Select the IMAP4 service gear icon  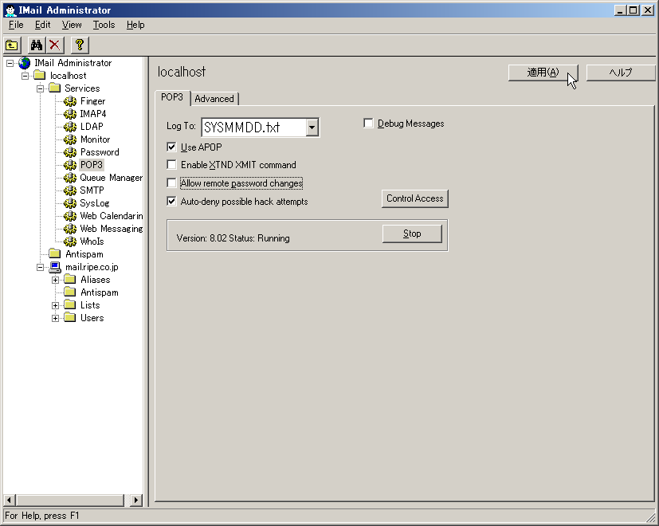(70, 114)
